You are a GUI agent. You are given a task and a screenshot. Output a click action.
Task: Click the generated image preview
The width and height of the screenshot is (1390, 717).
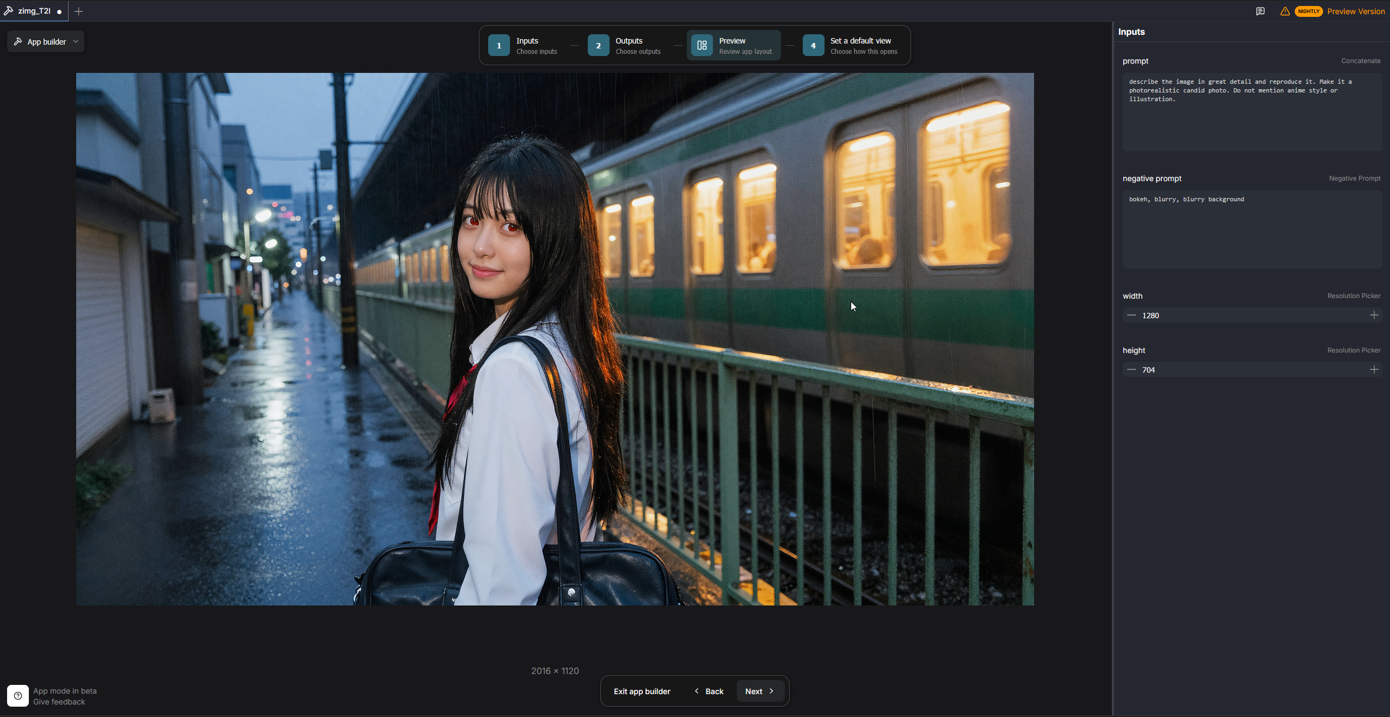click(555, 339)
